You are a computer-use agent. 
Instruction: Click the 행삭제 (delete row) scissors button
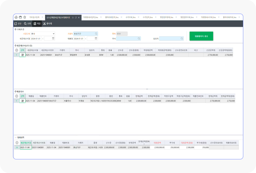tap(48, 23)
